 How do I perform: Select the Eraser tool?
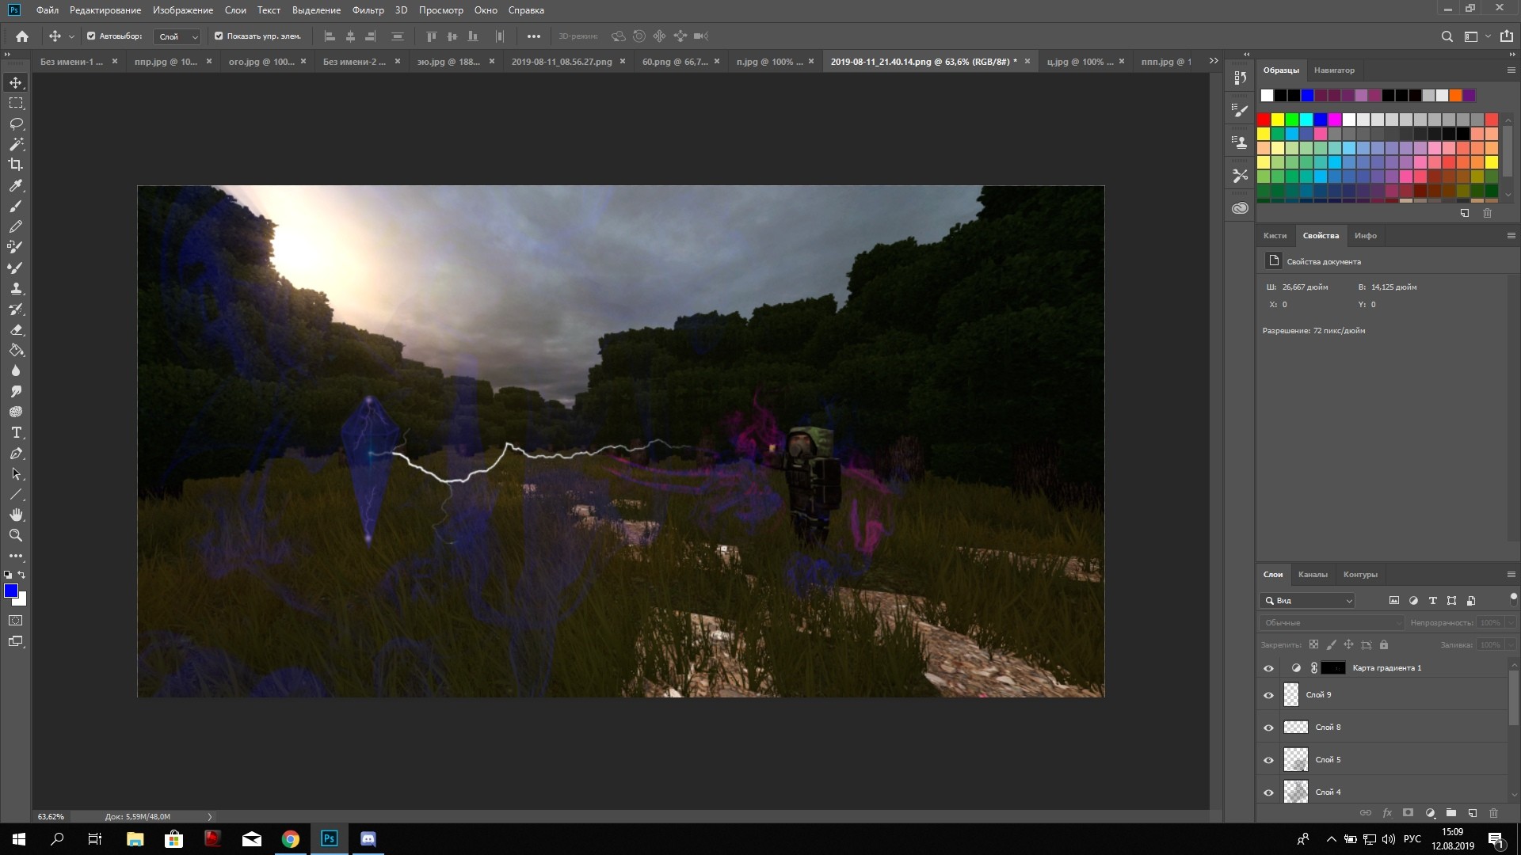16,329
